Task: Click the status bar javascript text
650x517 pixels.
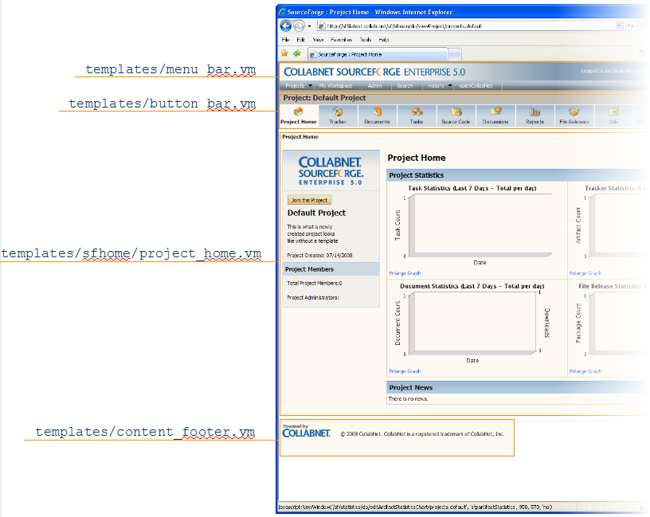Action: (x=415, y=507)
